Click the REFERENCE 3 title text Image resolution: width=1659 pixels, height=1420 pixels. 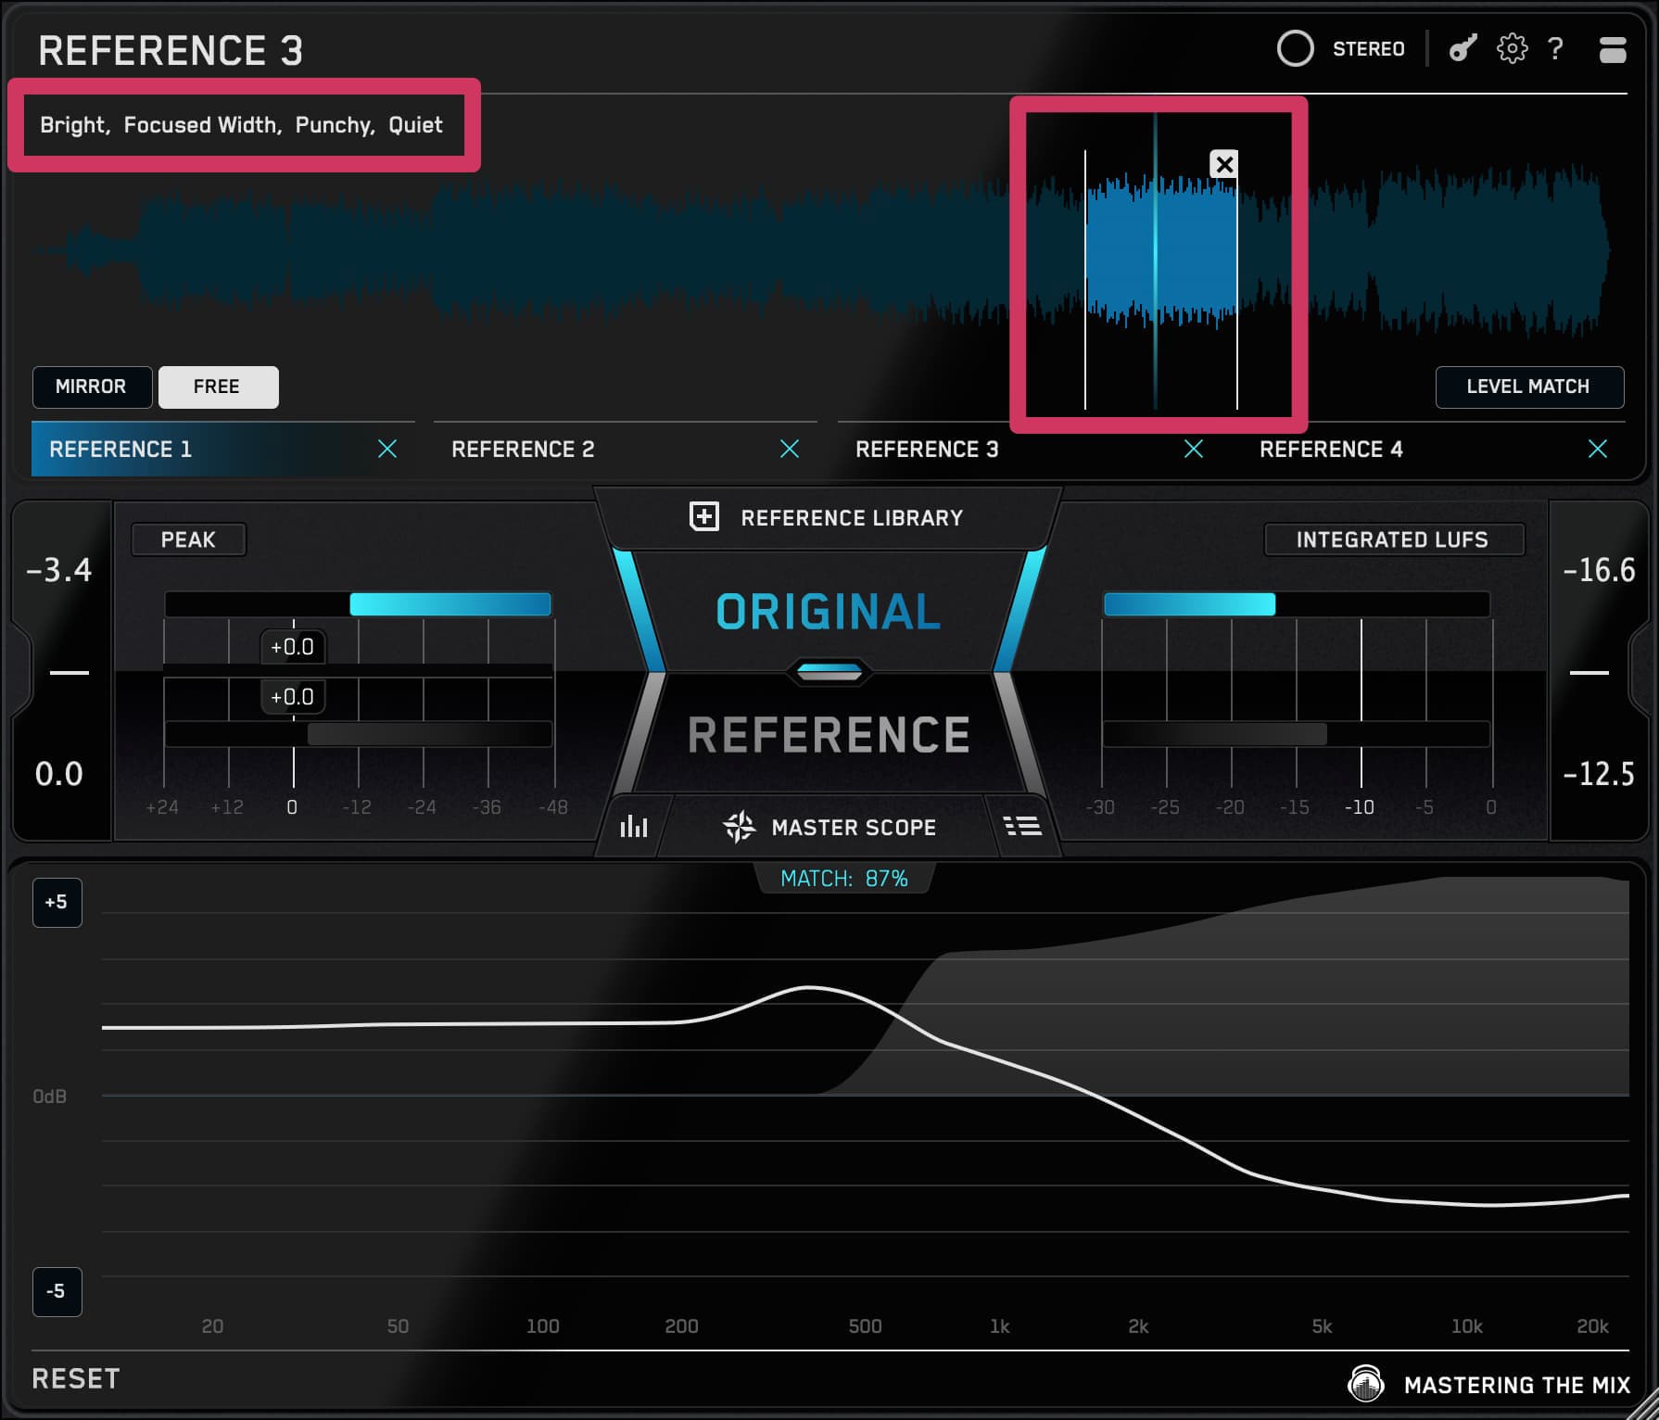coord(171,51)
